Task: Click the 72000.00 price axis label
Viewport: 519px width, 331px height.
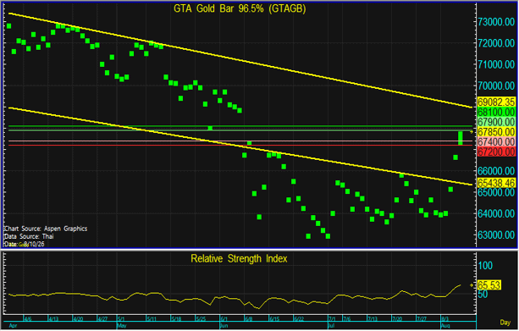Action: pyautogui.click(x=496, y=43)
